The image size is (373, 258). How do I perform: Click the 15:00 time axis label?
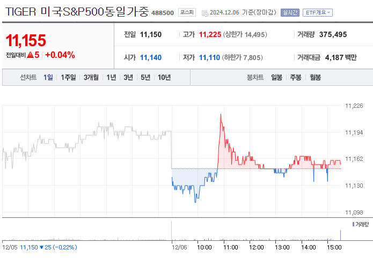[334, 247]
